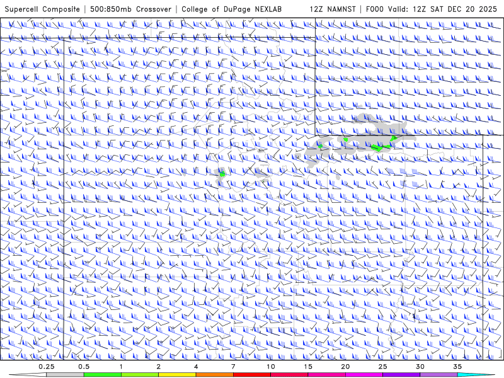
Task: Click the "20" colorbar label
Action: tap(345, 367)
